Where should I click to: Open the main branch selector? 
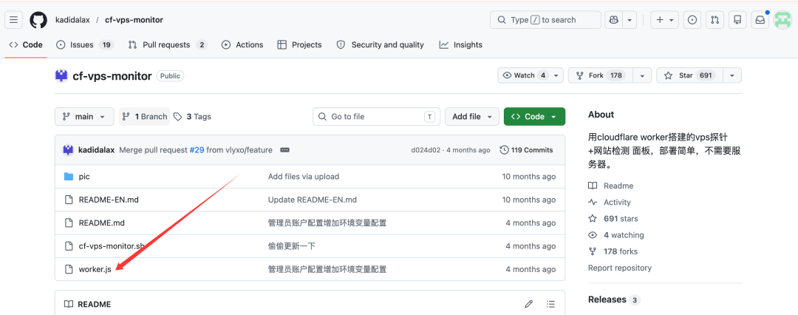[84, 116]
